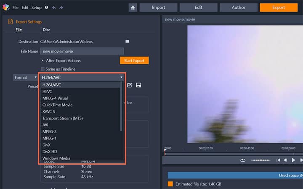Image resolution: width=303 pixels, height=189 pixels.
Task: Click the Redo arrow icon
Action: (61, 8)
